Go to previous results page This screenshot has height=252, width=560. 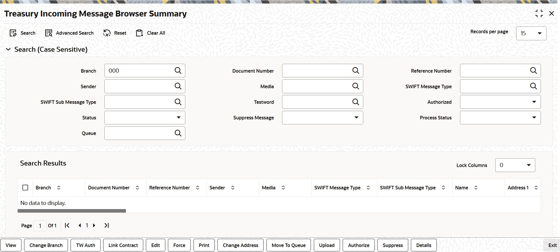click(80, 226)
